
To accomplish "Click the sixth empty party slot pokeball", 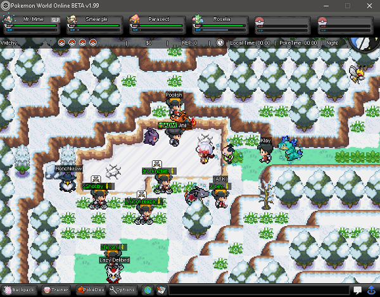I will [x=322, y=22].
